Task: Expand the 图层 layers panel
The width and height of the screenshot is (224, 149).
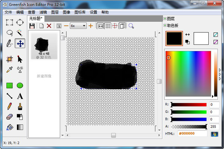Action: pos(165,19)
